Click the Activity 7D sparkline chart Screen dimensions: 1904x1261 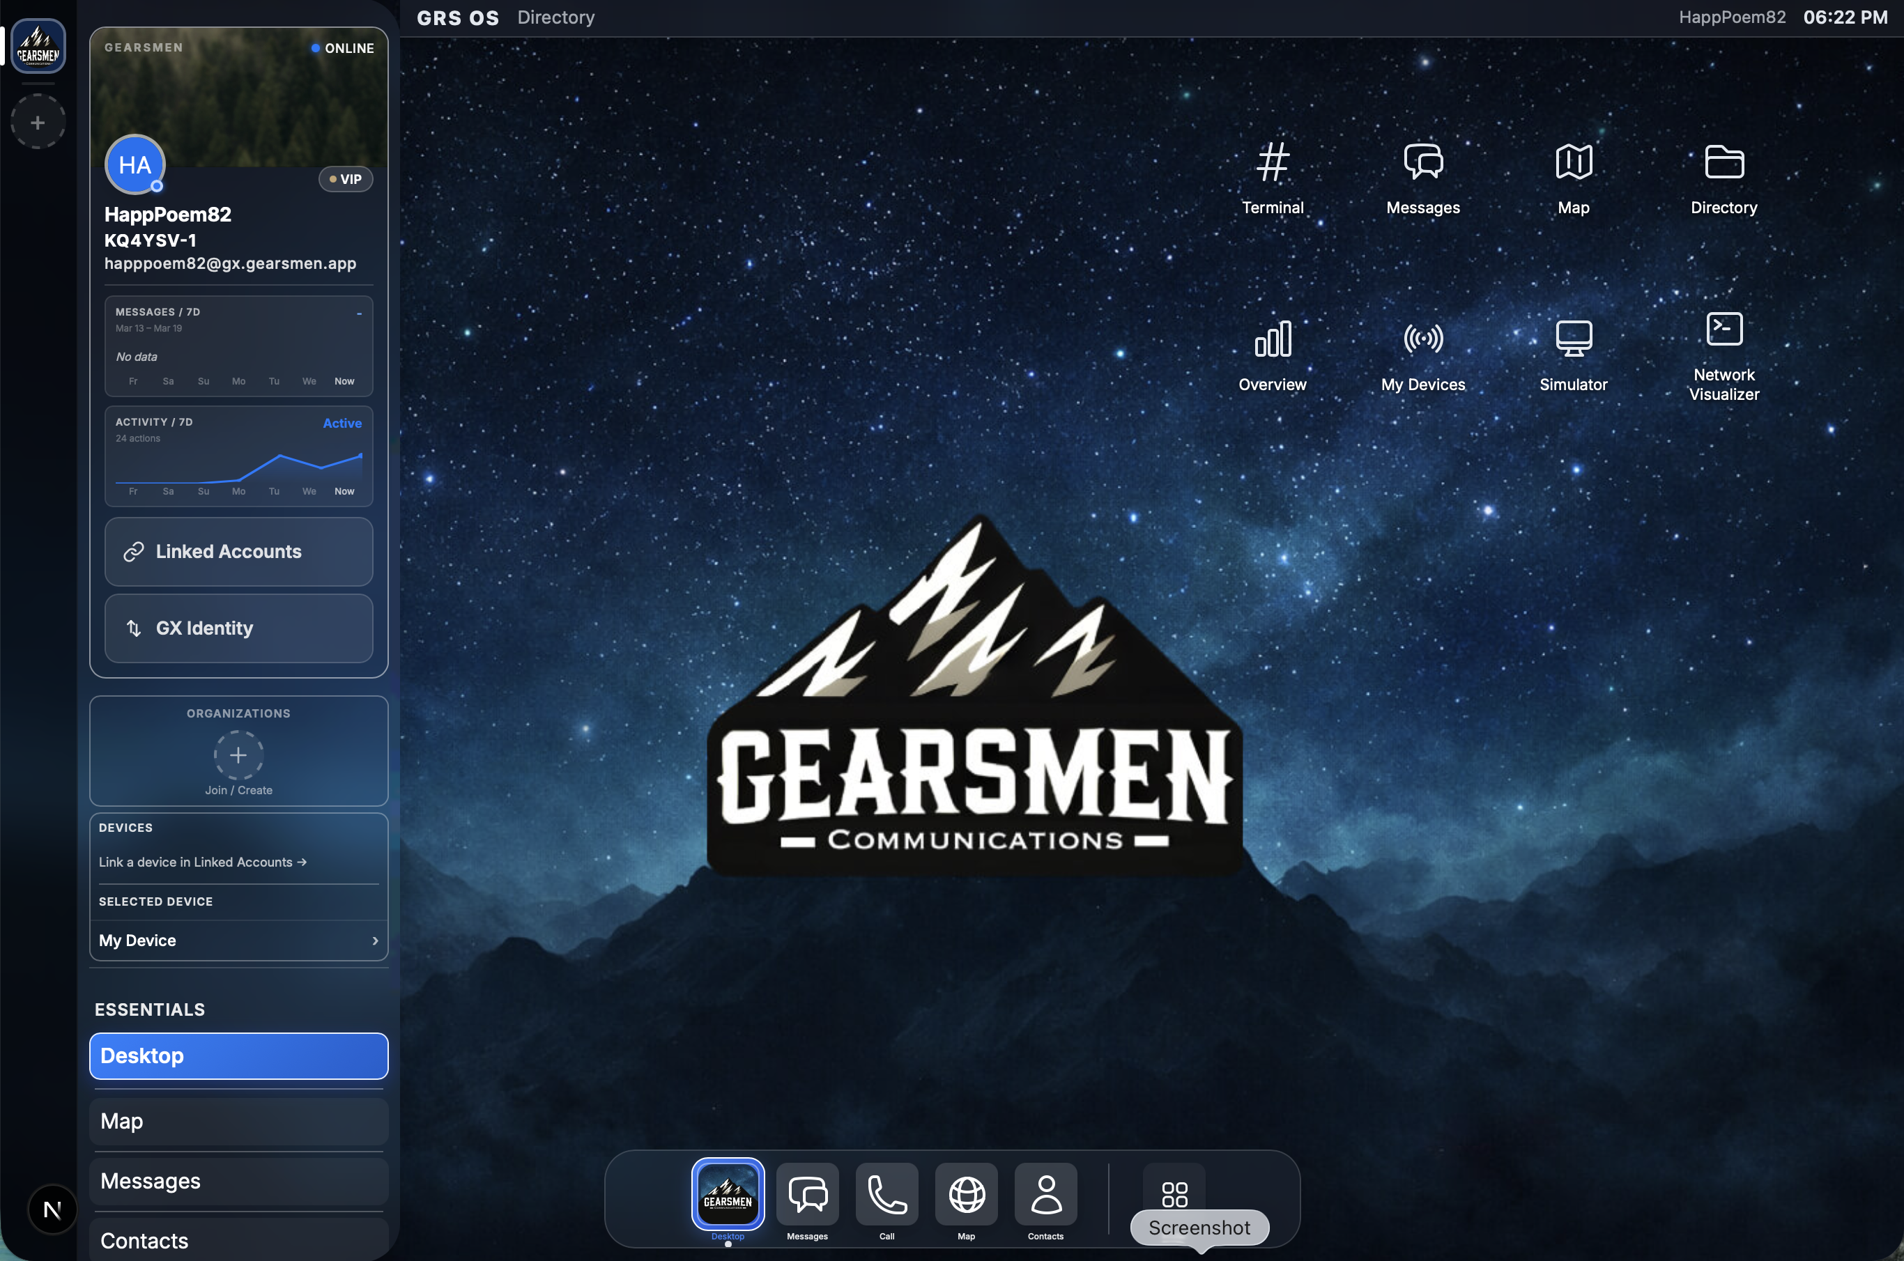241,467
